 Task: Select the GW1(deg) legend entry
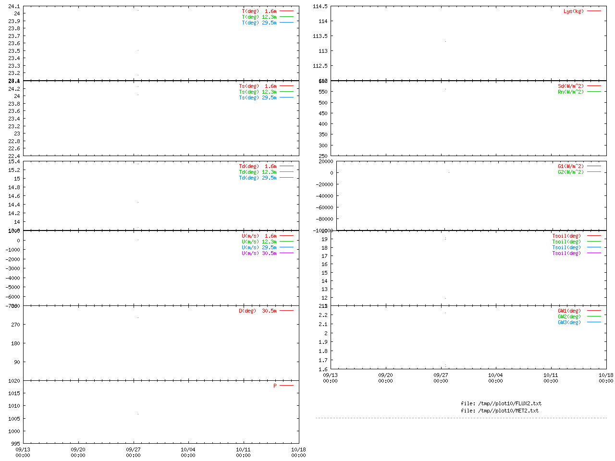point(569,311)
